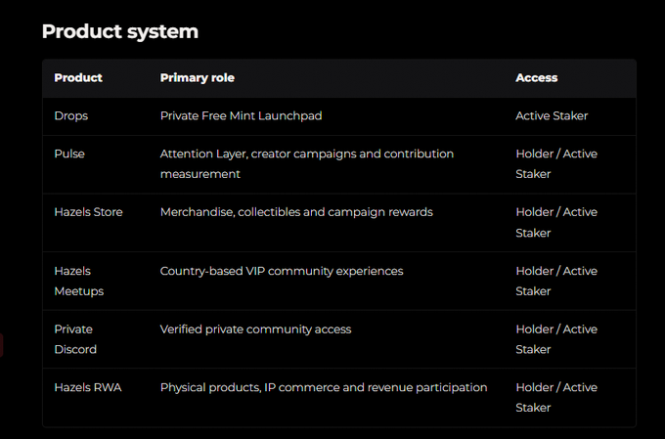Click the access cell in Hazels Meetups row
The width and height of the screenshot is (665, 439).
[556, 281]
